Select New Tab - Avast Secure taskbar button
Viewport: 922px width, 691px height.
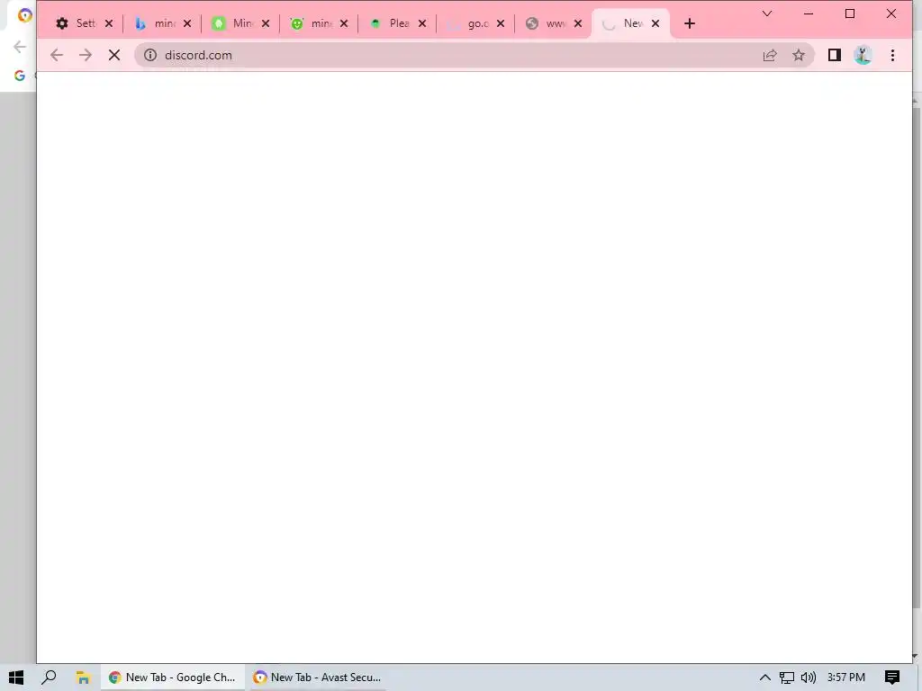tap(317, 678)
